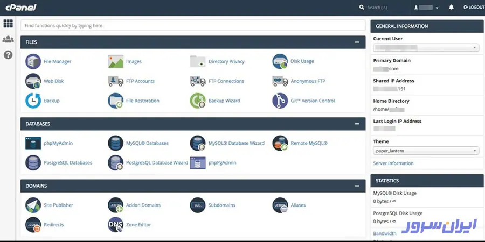Launch the phpPgAdmin icon
Viewport: 485px width, 242px height.
[198, 162]
